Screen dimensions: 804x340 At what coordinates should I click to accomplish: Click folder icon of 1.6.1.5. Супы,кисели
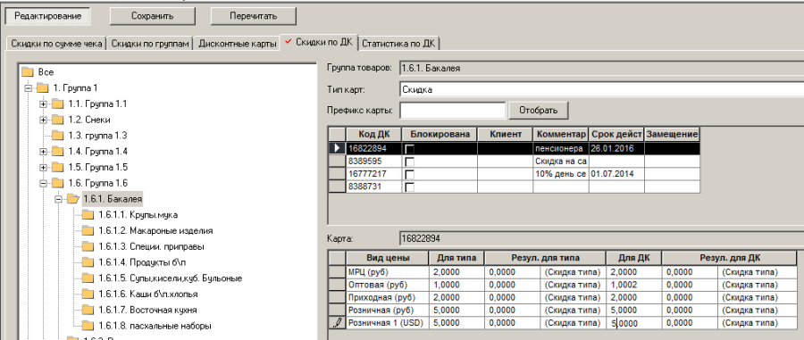[88, 278]
